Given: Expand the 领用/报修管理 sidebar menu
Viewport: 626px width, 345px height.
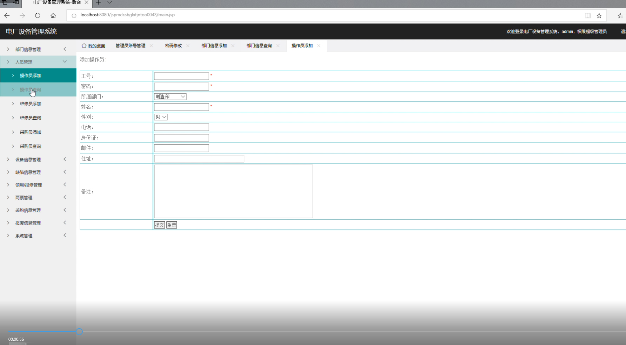Looking at the screenshot, I should point(38,185).
